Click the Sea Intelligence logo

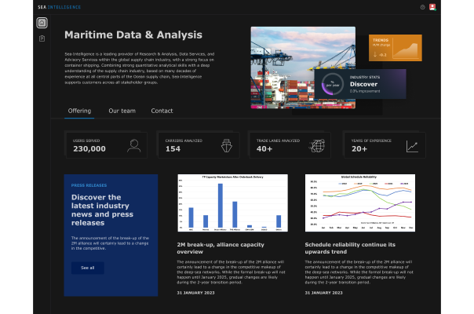tap(59, 7)
